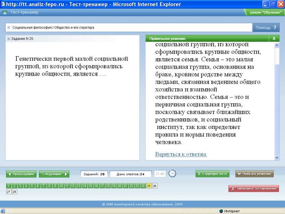The width and height of the screenshot is (285, 214).
Task: Jump to question 14
Action: (84, 186)
